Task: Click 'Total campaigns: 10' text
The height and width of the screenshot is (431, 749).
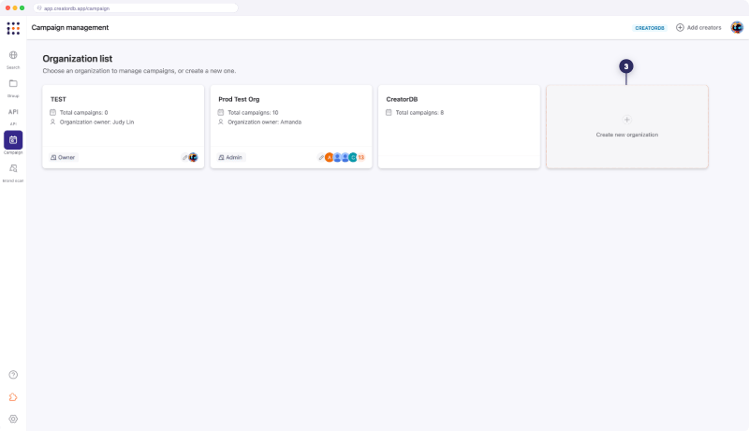Action: coord(253,112)
